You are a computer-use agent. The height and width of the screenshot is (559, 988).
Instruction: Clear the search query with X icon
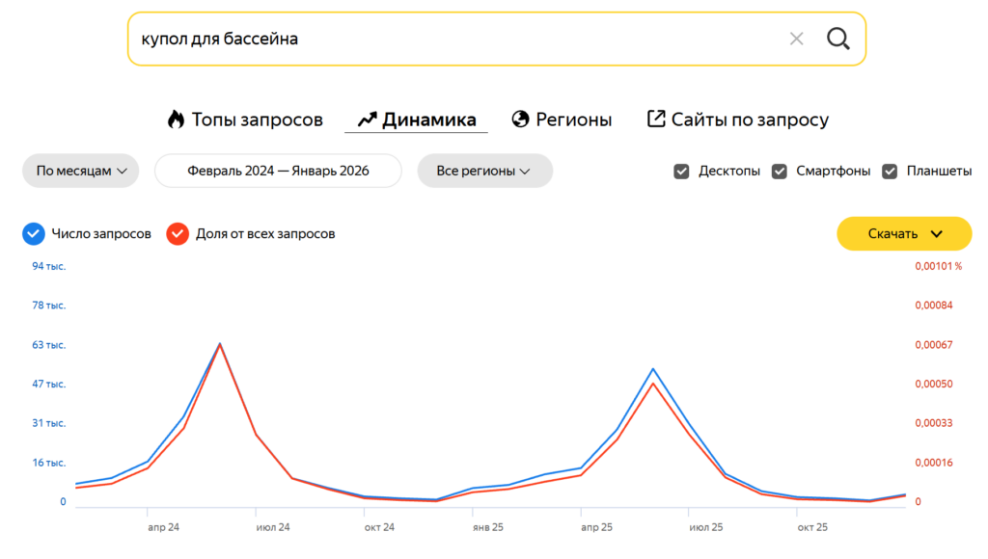(796, 39)
